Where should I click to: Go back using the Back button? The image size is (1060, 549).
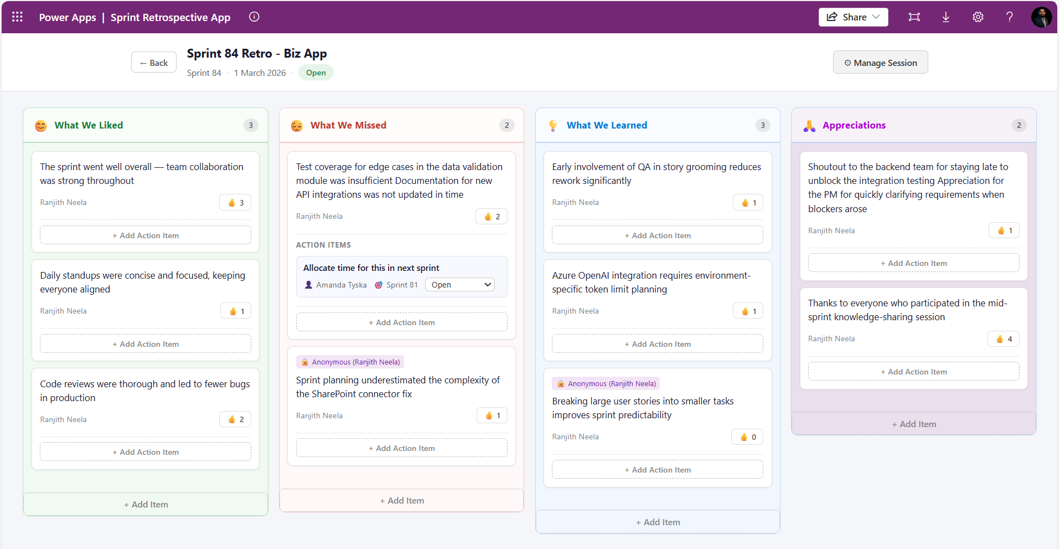click(153, 63)
